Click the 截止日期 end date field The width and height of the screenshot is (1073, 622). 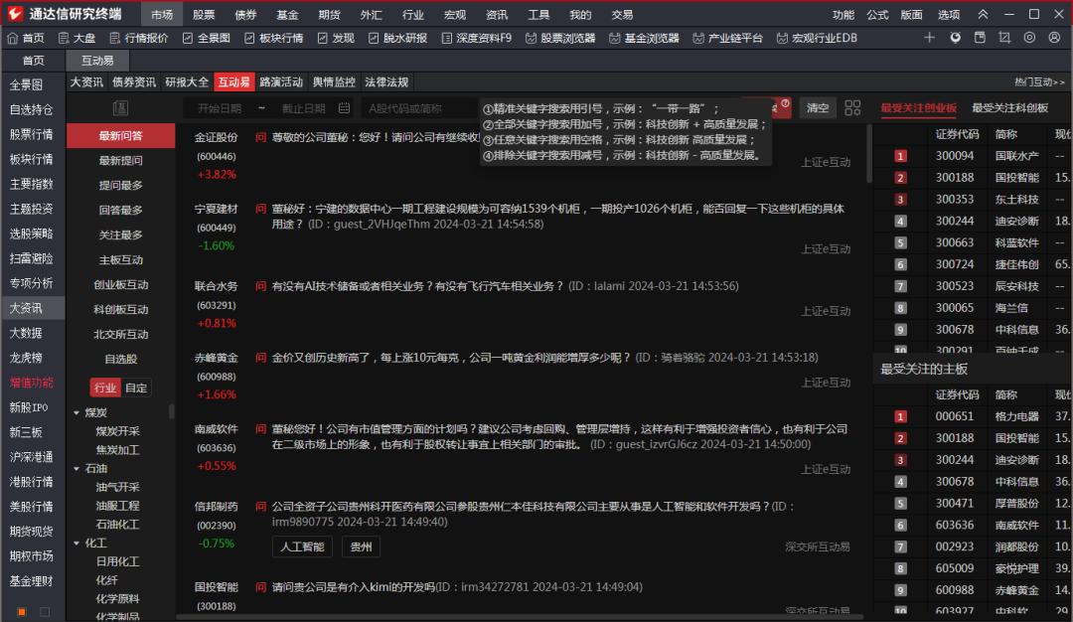point(304,108)
